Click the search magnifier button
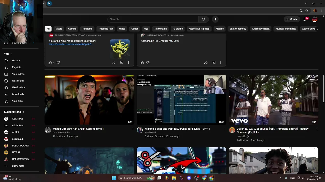This screenshot has height=182, width=325. 204,19
